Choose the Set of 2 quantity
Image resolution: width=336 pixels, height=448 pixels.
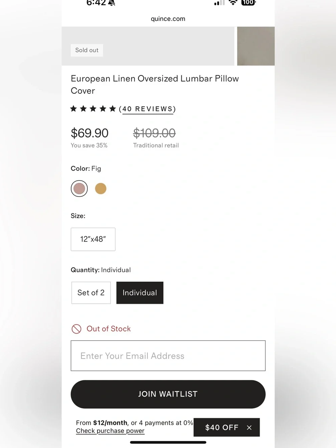91,293
